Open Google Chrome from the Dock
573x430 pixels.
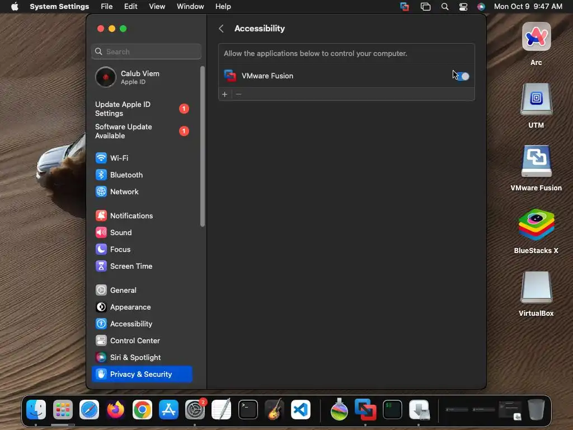click(142, 409)
